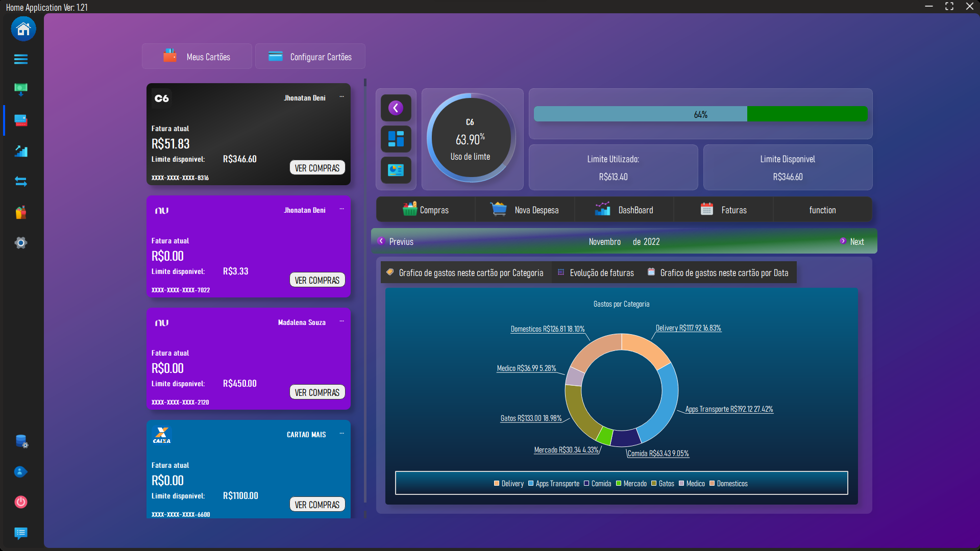Image resolution: width=980 pixels, height=551 pixels.
Task: Open options menu on Jhonatan Deni Nubank card
Action: click(x=342, y=209)
